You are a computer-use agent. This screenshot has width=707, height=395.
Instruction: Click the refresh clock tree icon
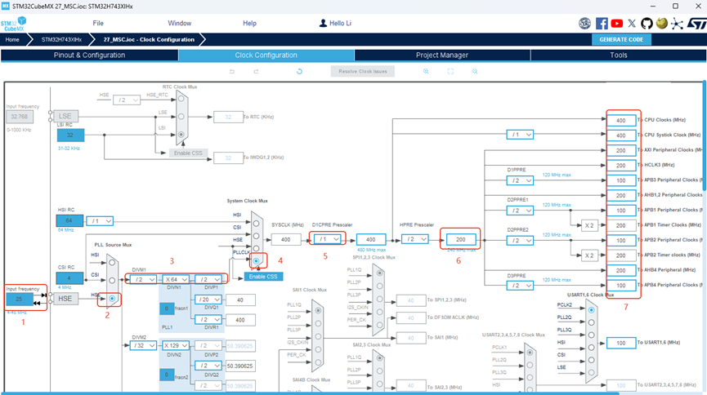click(x=299, y=71)
